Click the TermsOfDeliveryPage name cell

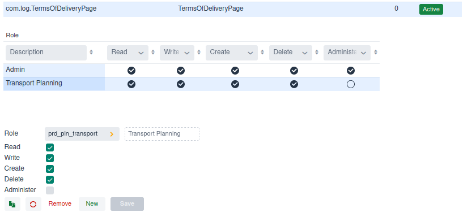click(211, 8)
